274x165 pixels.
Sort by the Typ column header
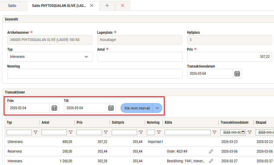coord(9,122)
